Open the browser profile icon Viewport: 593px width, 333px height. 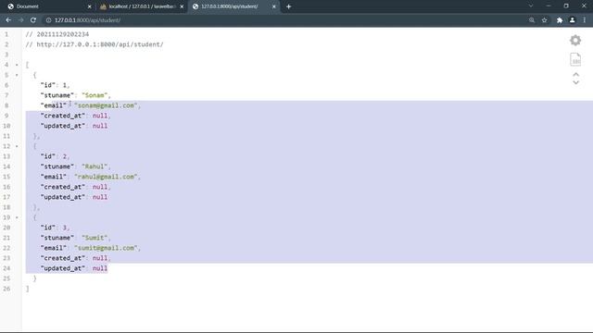[573, 20]
